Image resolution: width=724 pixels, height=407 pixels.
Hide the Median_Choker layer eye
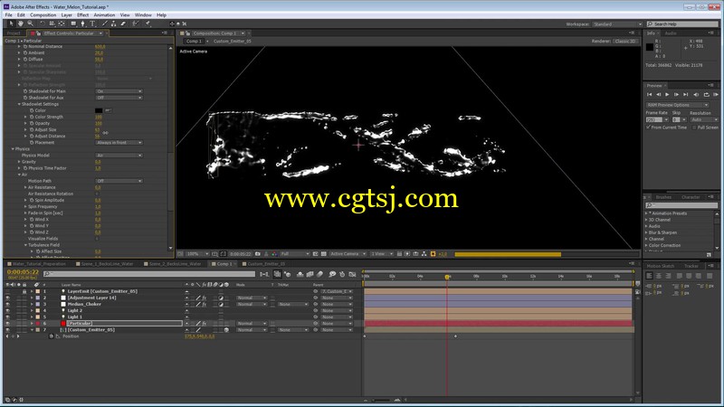7,304
